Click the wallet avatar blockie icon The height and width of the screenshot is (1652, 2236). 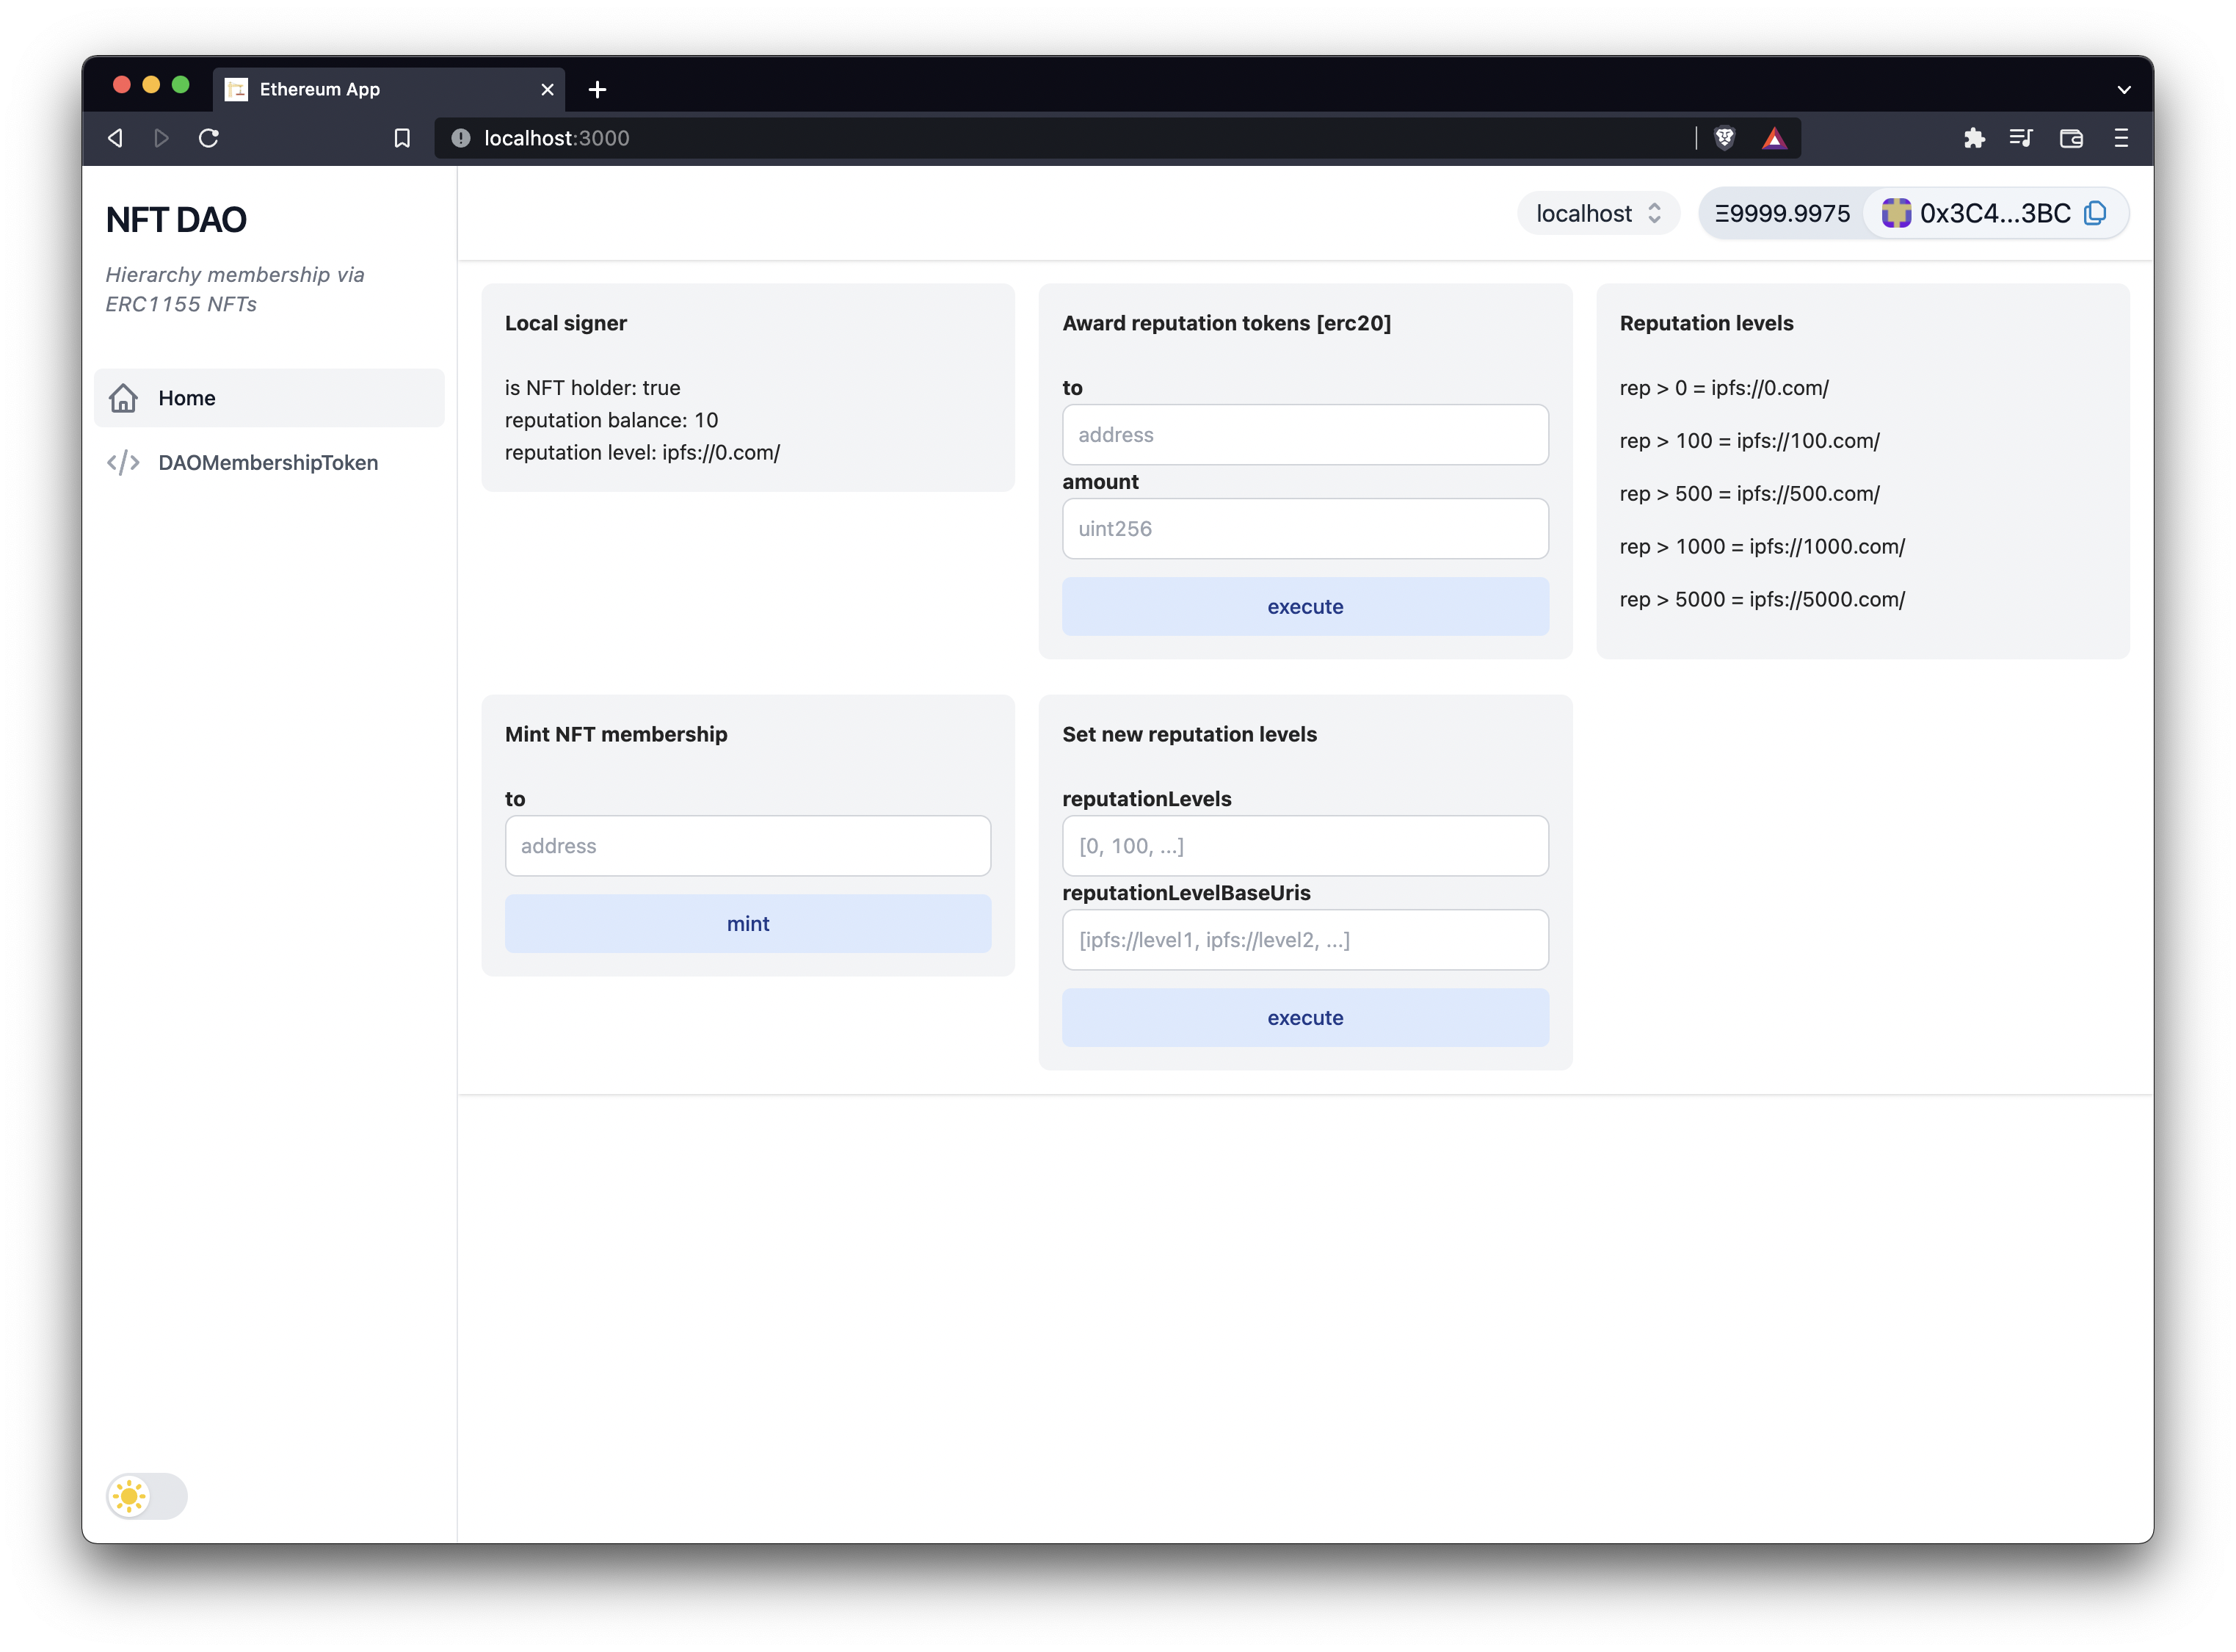point(1896,213)
